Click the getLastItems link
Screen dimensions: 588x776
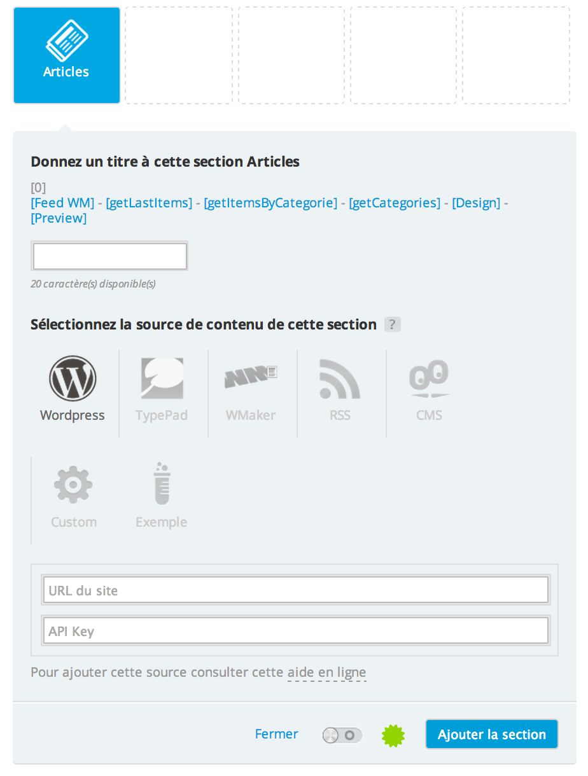pos(149,203)
